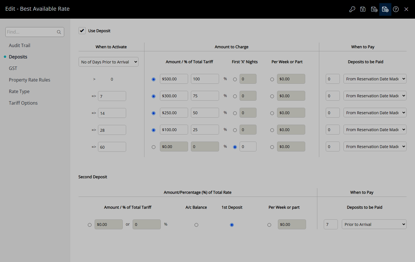Screen dimensions: 415x262
Task: Click the Save and continue icon
Action: point(374,9)
